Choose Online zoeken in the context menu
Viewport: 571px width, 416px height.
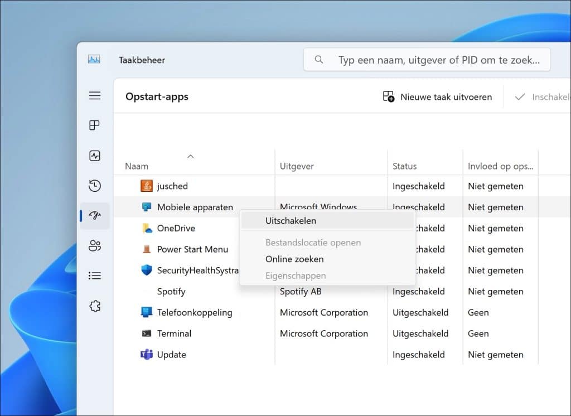pyautogui.click(x=327, y=259)
